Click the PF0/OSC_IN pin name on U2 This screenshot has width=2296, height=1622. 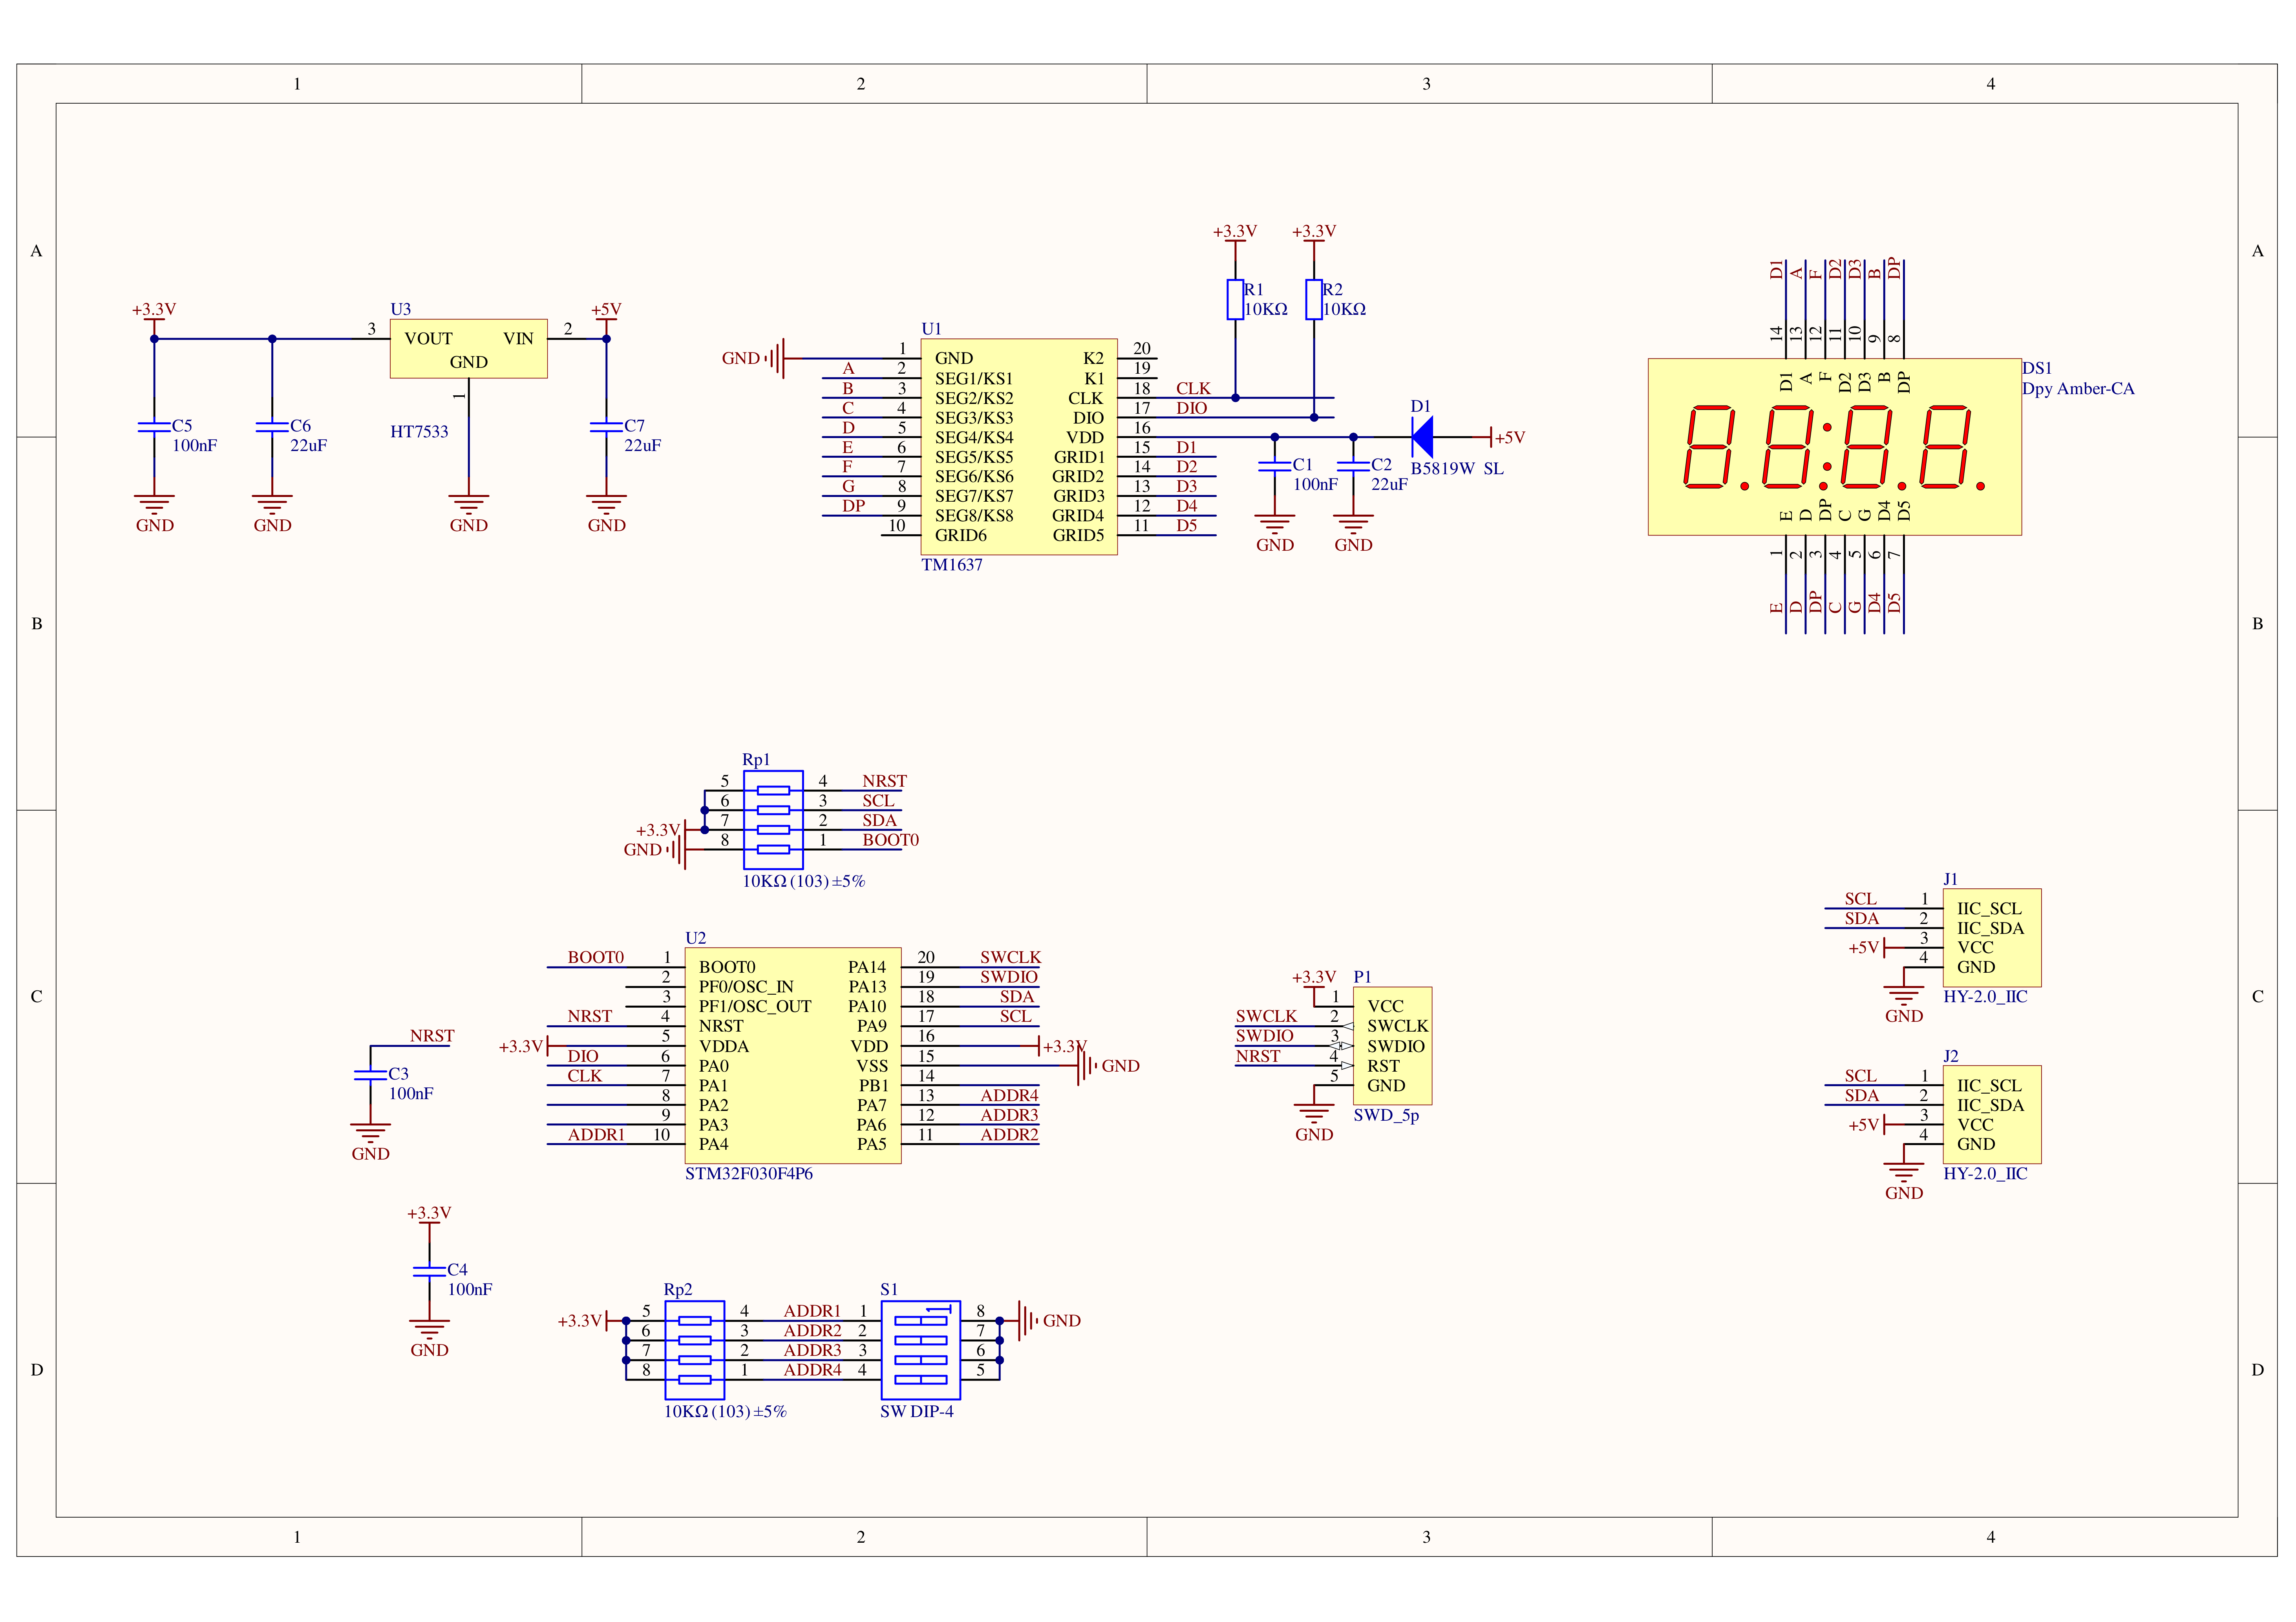coord(745,987)
